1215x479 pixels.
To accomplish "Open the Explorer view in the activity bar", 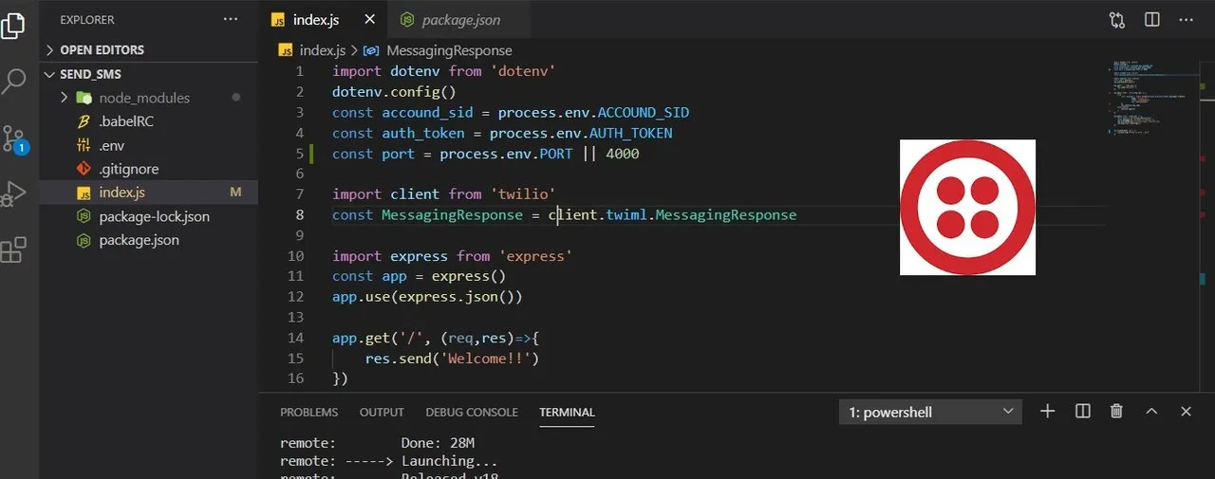I will 13,24.
